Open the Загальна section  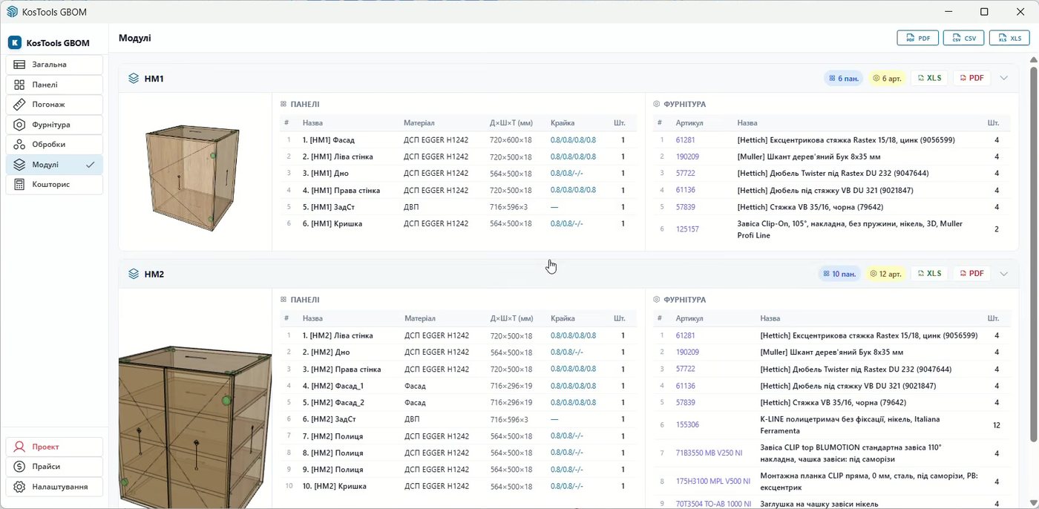click(x=54, y=65)
